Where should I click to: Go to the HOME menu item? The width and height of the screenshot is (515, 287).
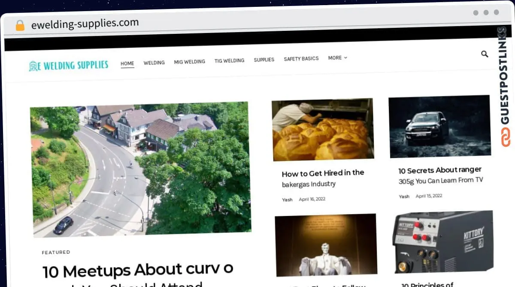pos(127,63)
